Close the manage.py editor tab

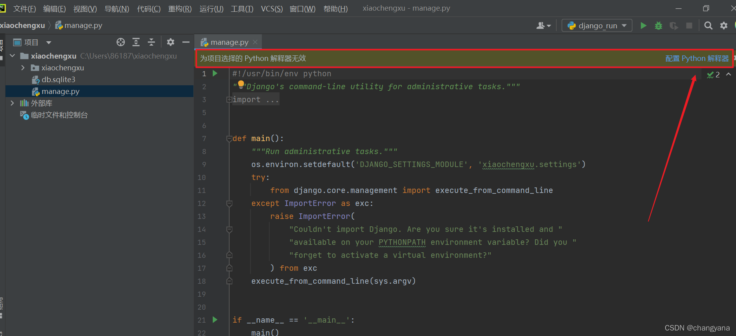pos(255,42)
